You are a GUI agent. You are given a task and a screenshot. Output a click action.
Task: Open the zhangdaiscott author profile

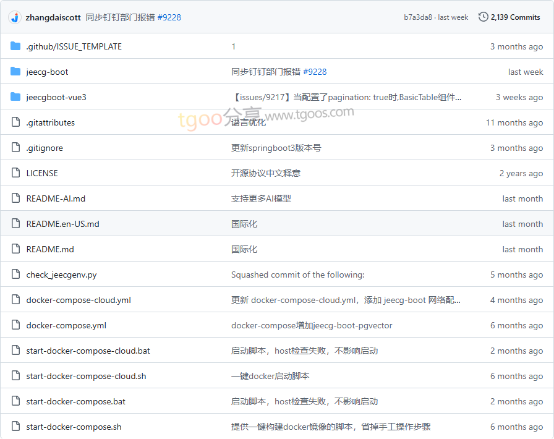tap(53, 17)
